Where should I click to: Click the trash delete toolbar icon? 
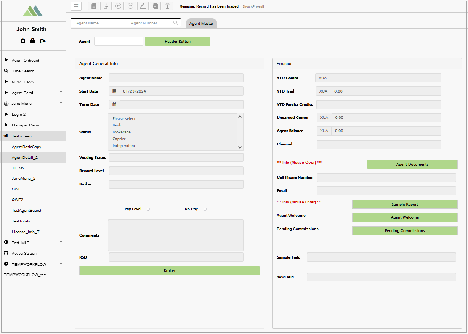pyautogui.click(x=167, y=6)
